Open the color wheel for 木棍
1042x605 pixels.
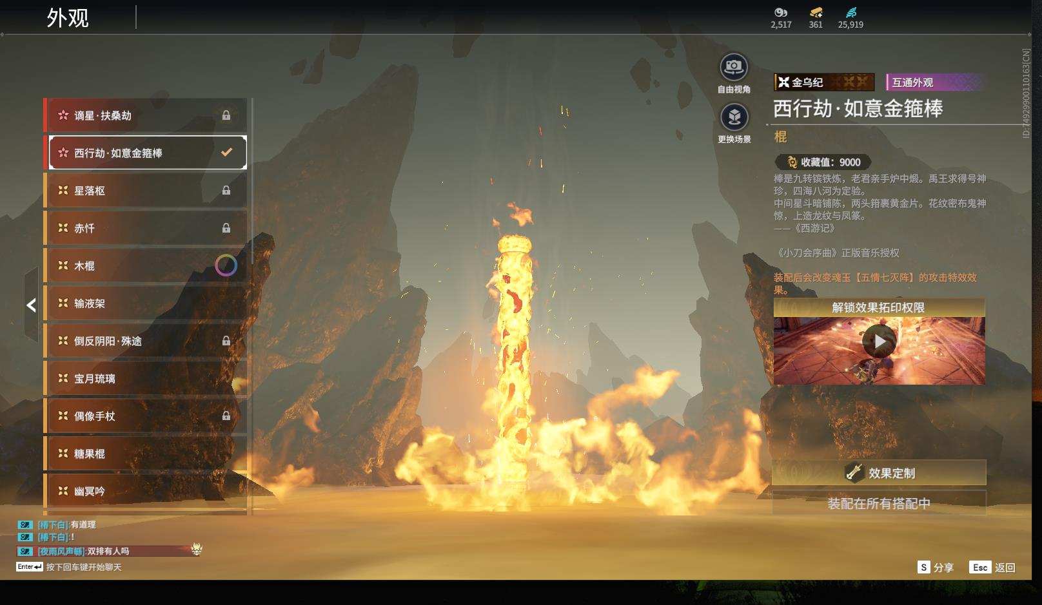click(226, 265)
